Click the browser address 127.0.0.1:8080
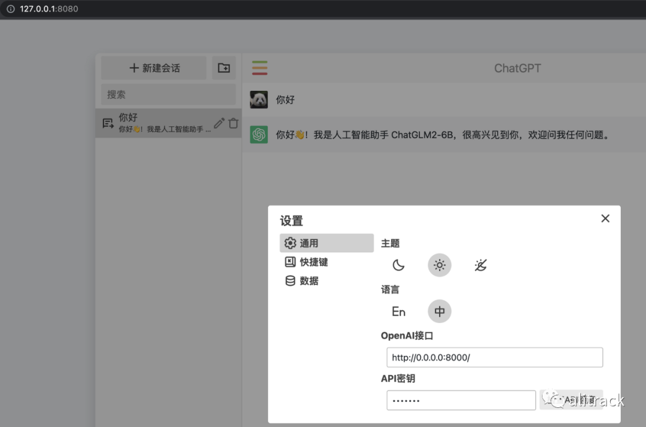 [x=49, y=8]
